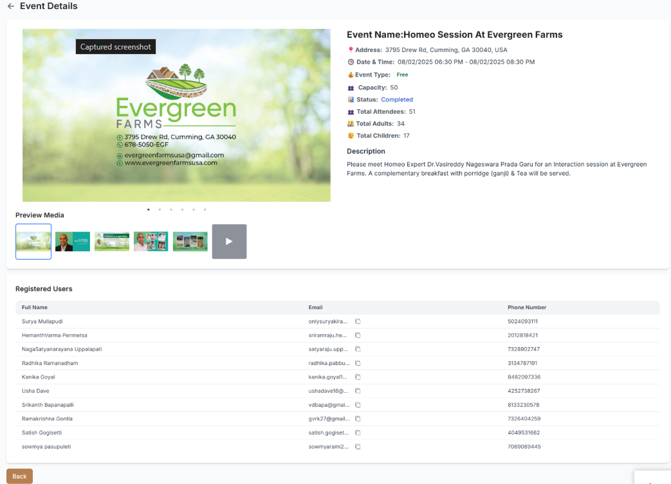Copy email for Ramakrishna Gontla
Viewport: 671px width, 484px height.
tap(358, 418)
